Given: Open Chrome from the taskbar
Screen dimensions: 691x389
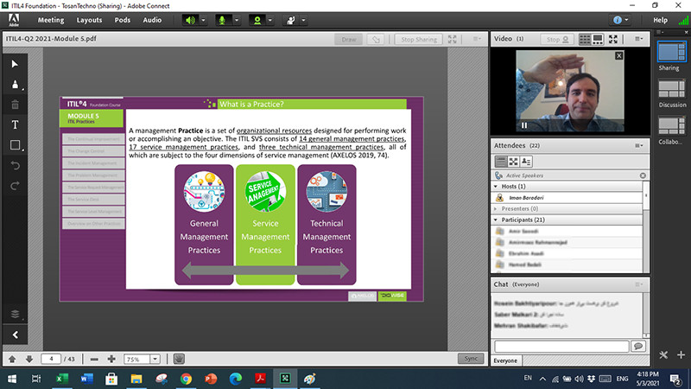Looking at the screenshot, I should [186, 379].
